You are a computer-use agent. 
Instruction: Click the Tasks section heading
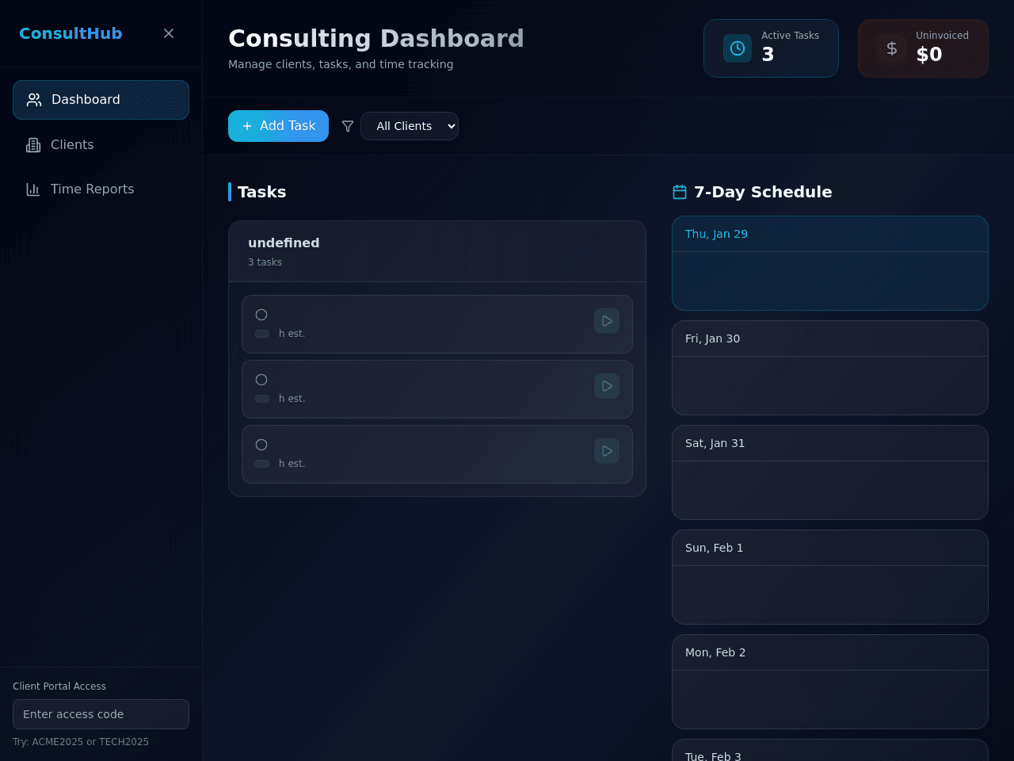click(x=261, y=192)
